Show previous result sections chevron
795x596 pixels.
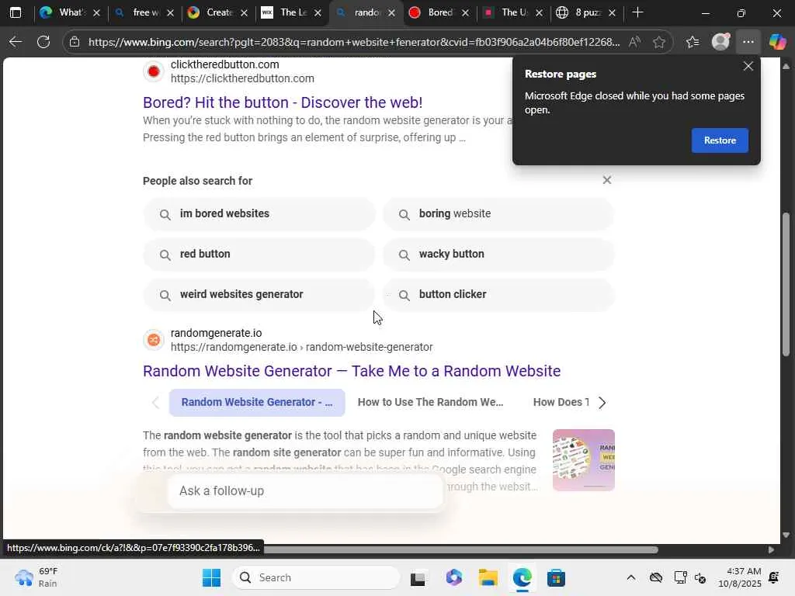[x=155, y=403]
